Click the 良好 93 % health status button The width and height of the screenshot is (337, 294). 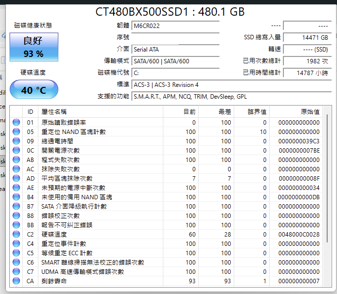click(x=34, y=47)
